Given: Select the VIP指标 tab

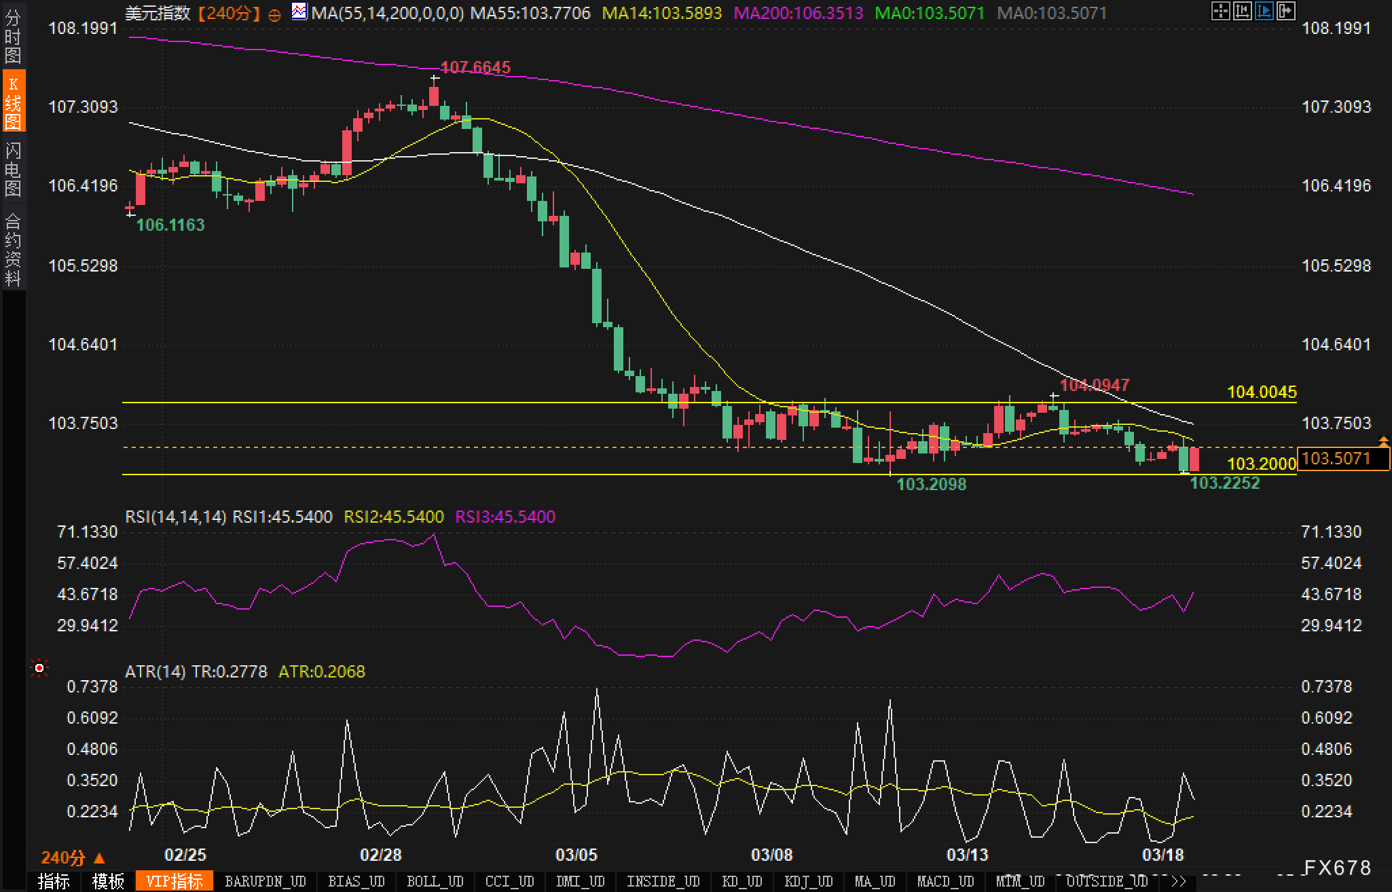Looking at the screenshot, I should coord(175,881).
